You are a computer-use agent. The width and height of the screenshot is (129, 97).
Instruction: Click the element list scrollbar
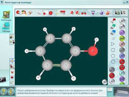(126, 51)
